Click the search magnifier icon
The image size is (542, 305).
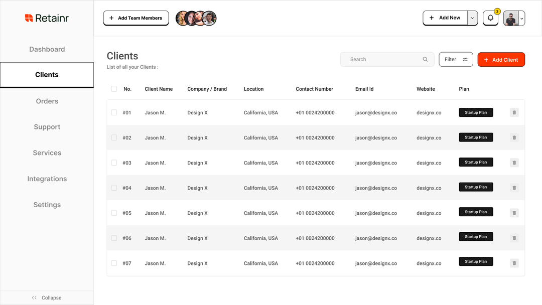point(425,59)
